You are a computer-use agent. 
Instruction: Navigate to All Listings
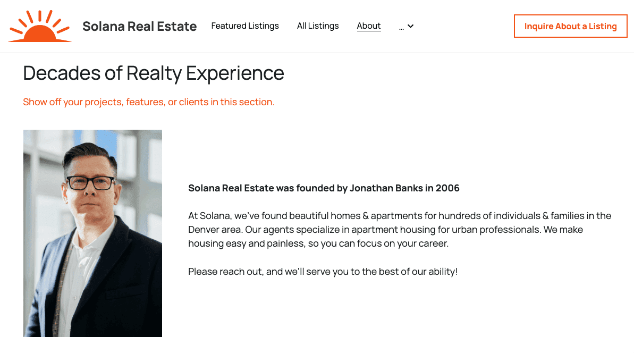318,26
